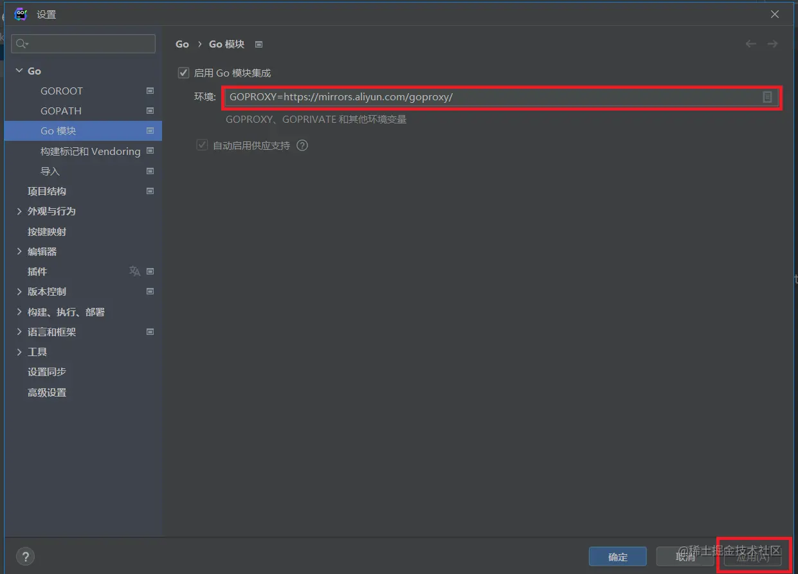
Task: Expand the 语言和框架 node
Action: [19, 332]
